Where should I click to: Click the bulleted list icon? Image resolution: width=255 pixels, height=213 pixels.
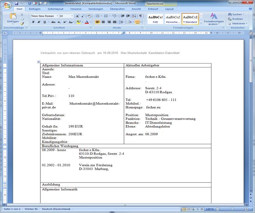tap(98, 16)
